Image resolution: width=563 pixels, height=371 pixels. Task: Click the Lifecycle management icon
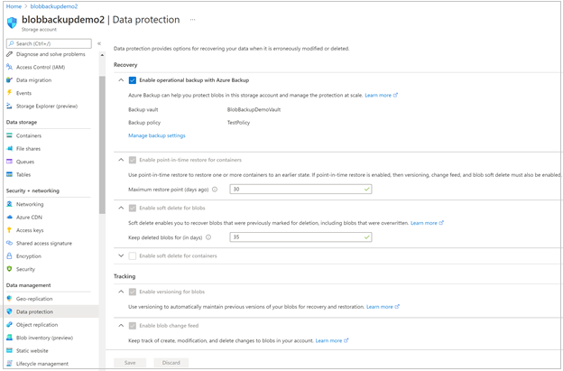coord(9,364)
